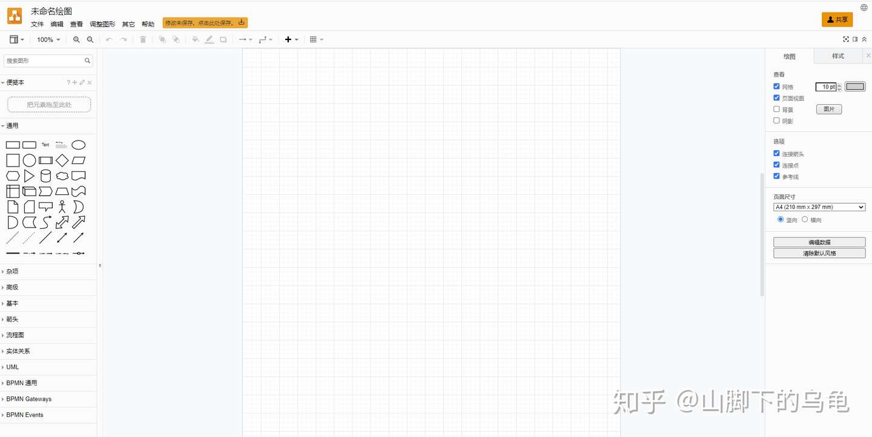The width and height of the screenshot is (872, 437).
Task: Enable the 背景 checkbox
Action: 777,110
